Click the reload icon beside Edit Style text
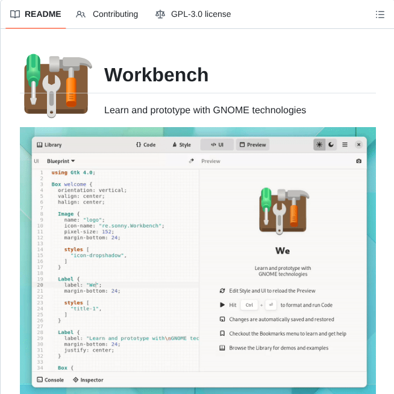 (x=222, y=291)
